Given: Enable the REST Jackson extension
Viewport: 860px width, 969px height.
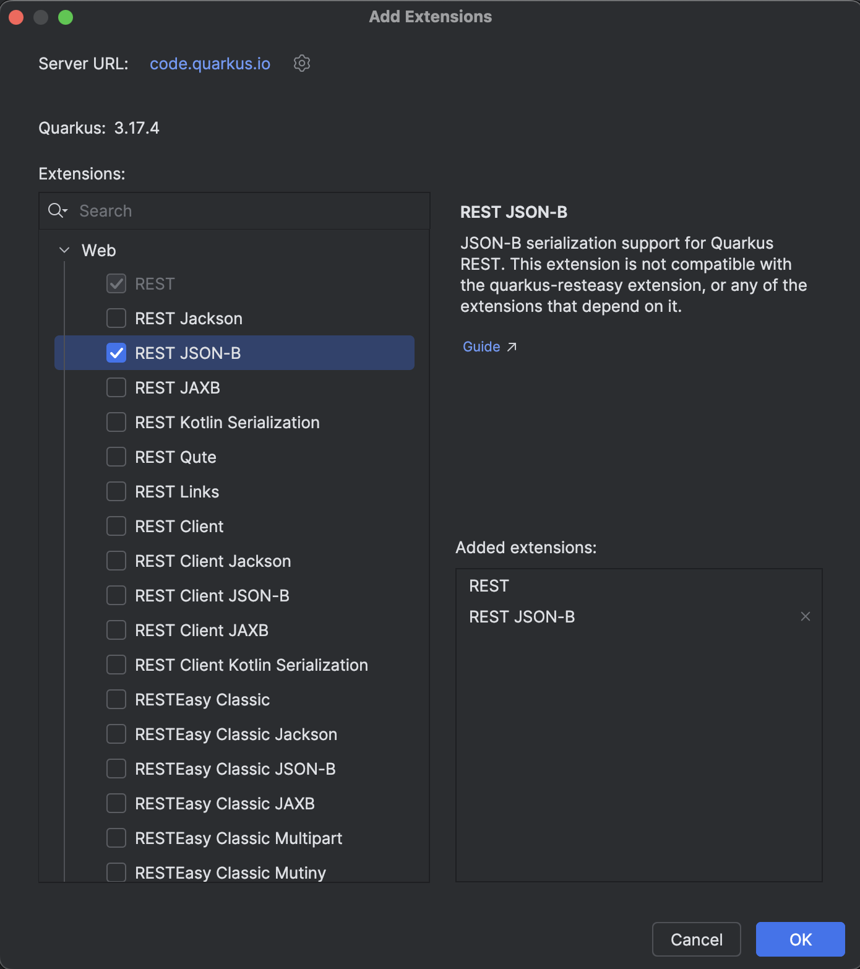Looking at the screenshot, I should tap(116, 318).
